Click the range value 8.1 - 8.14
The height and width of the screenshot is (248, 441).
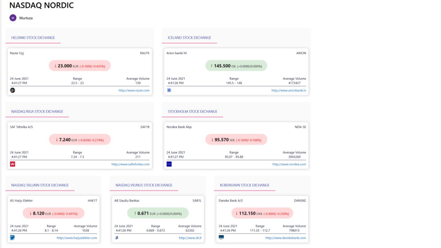click(x=51, y=231)
